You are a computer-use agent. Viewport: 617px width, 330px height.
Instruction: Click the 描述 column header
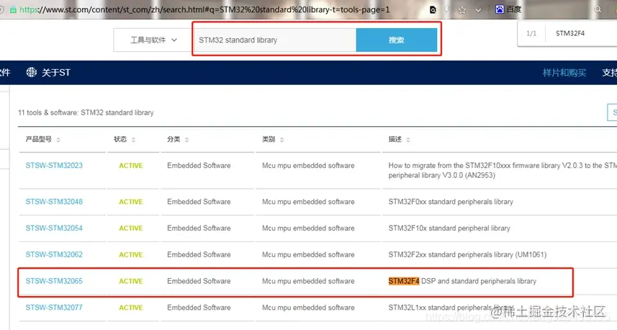point(395,139)
